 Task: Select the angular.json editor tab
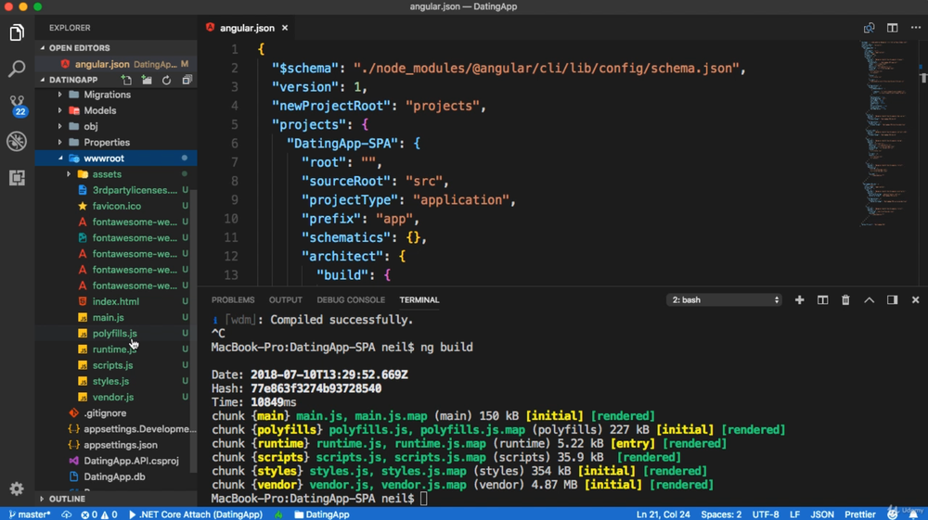point(246,28)
